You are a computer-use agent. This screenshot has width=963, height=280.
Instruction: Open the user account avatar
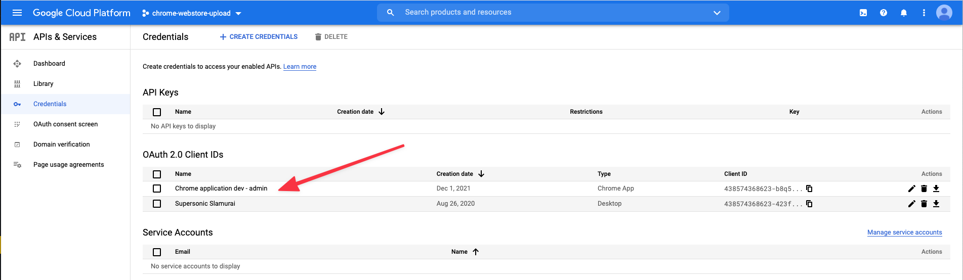pos(944,13)
